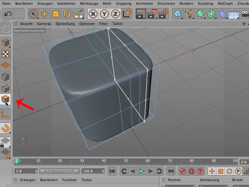Open the deformer objects icon
This screenshot has height=187, width=249.
[x=223, y=14]
